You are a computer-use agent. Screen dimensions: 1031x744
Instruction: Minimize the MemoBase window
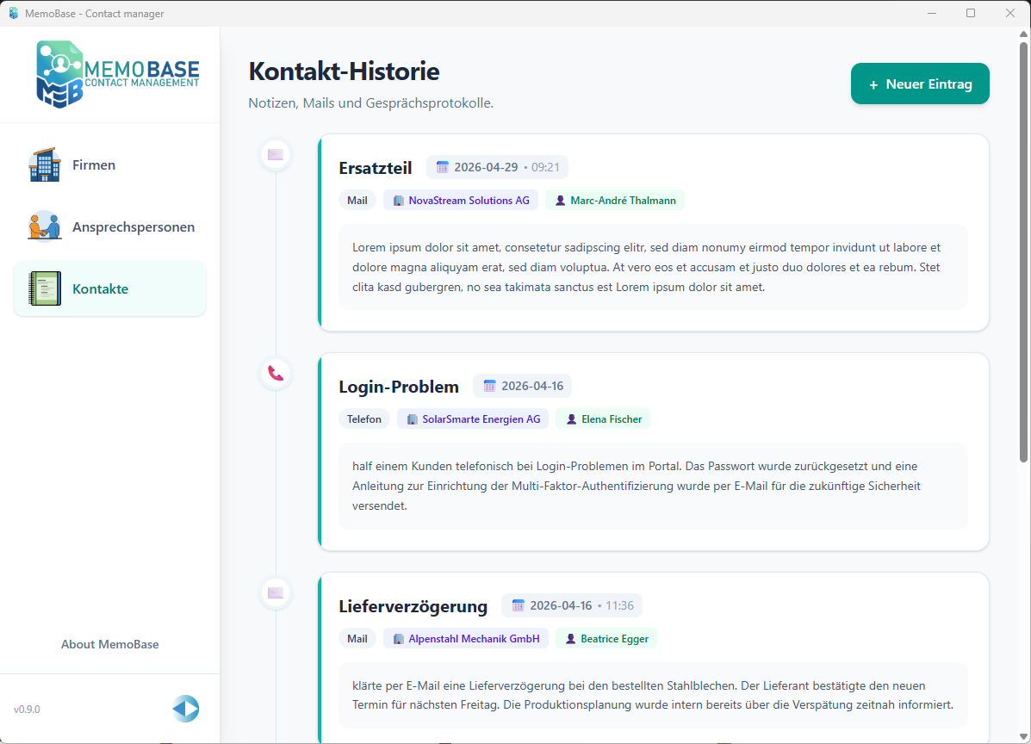932,13
